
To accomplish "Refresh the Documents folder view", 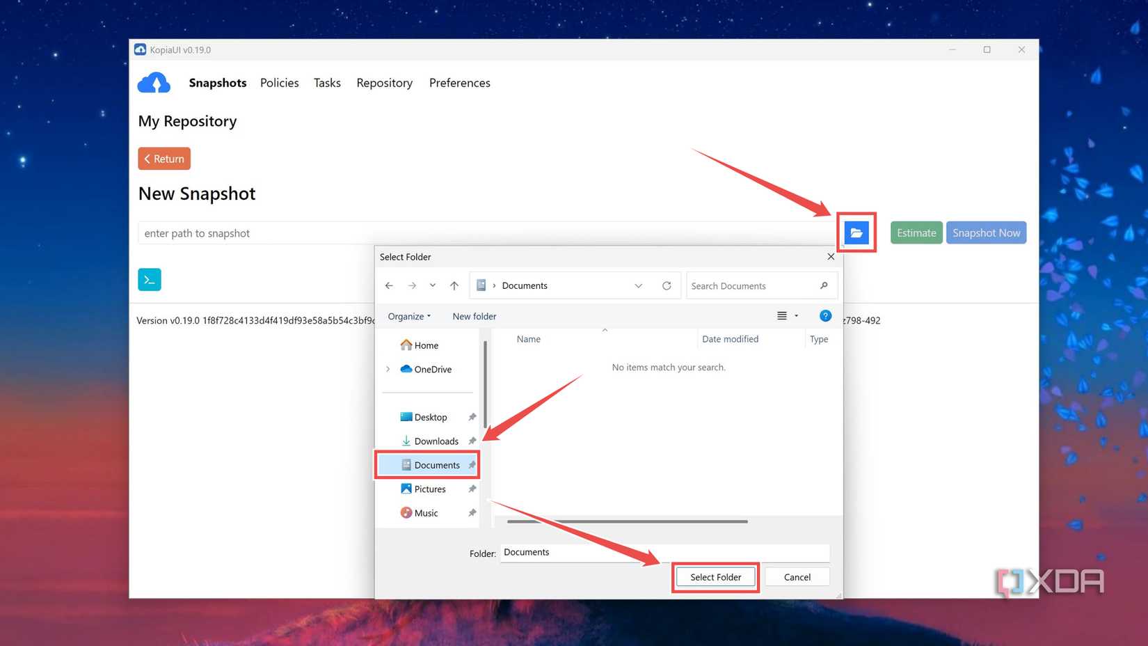I will (x=667, y=285).
